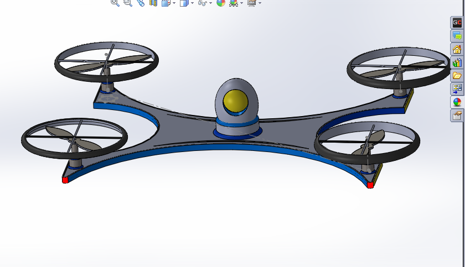Open SolidWorks Resources home tab
This screenshot has height=267, width=465.
pyautogui.click(x=457, y=49)
